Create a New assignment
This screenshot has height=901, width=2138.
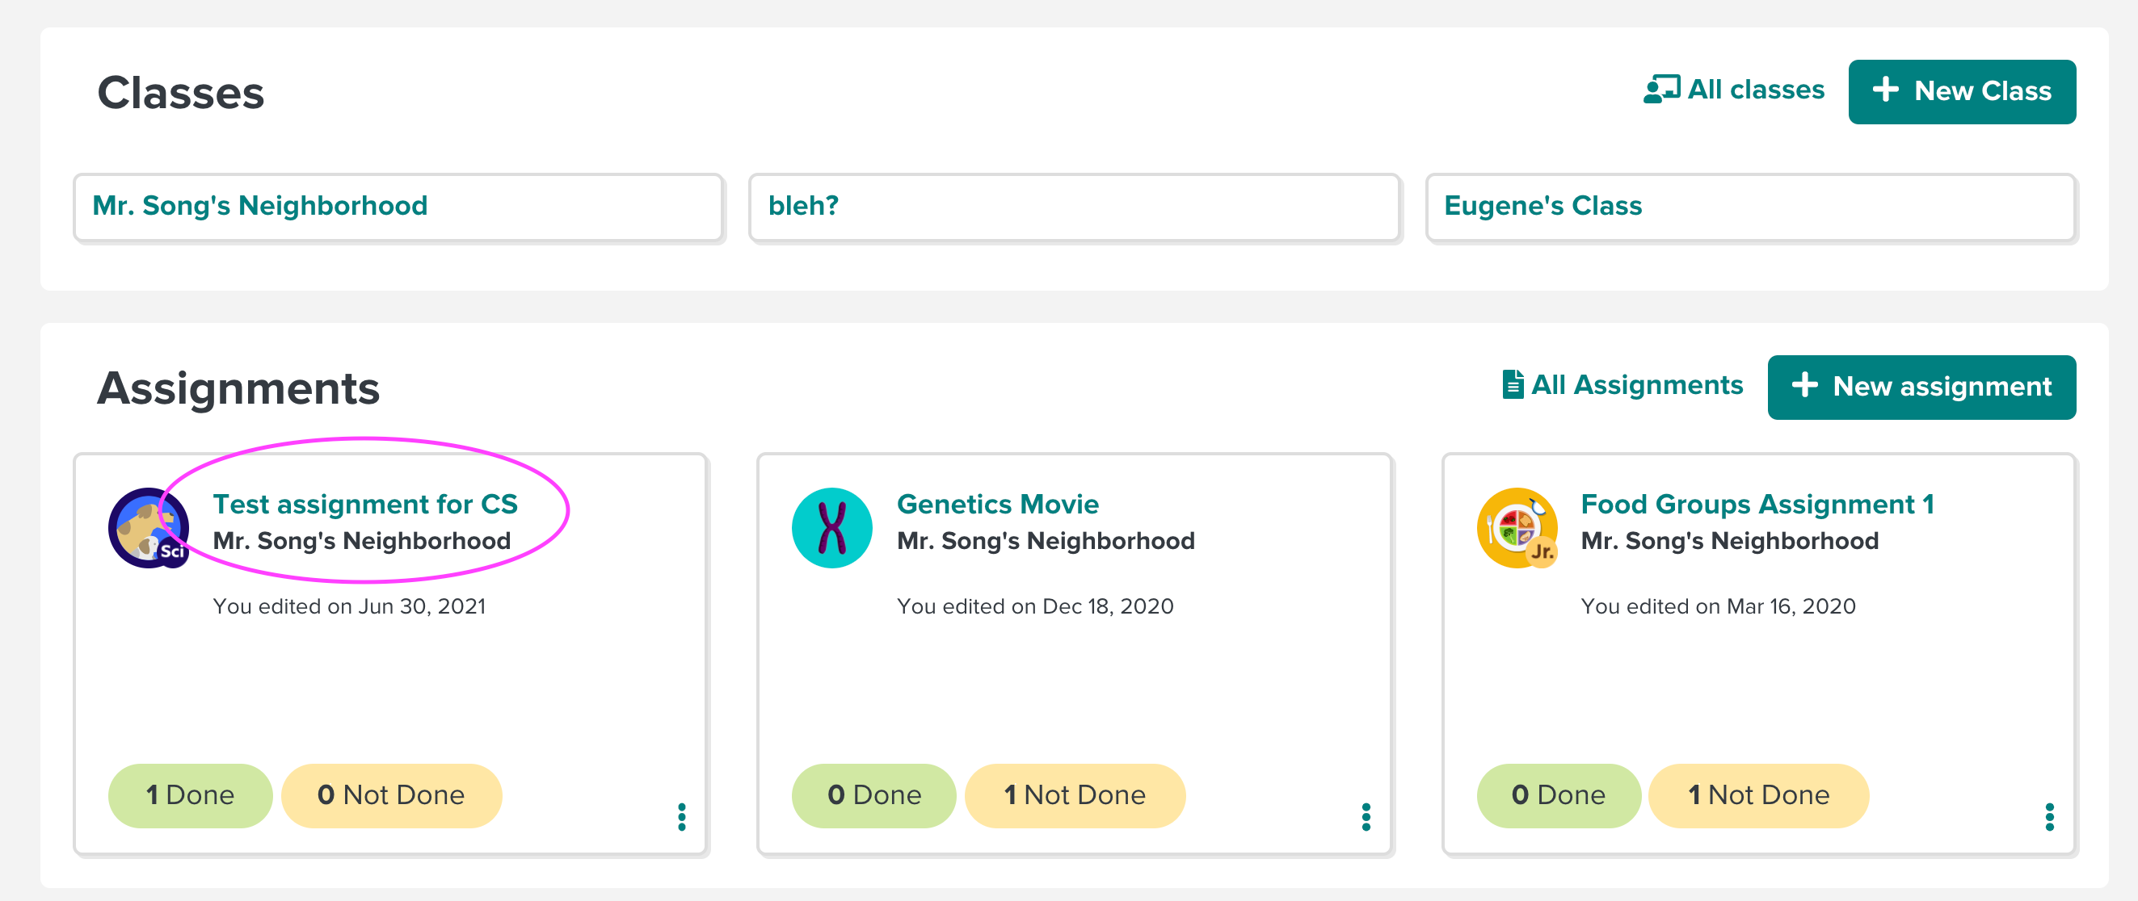click(1921, 387)
